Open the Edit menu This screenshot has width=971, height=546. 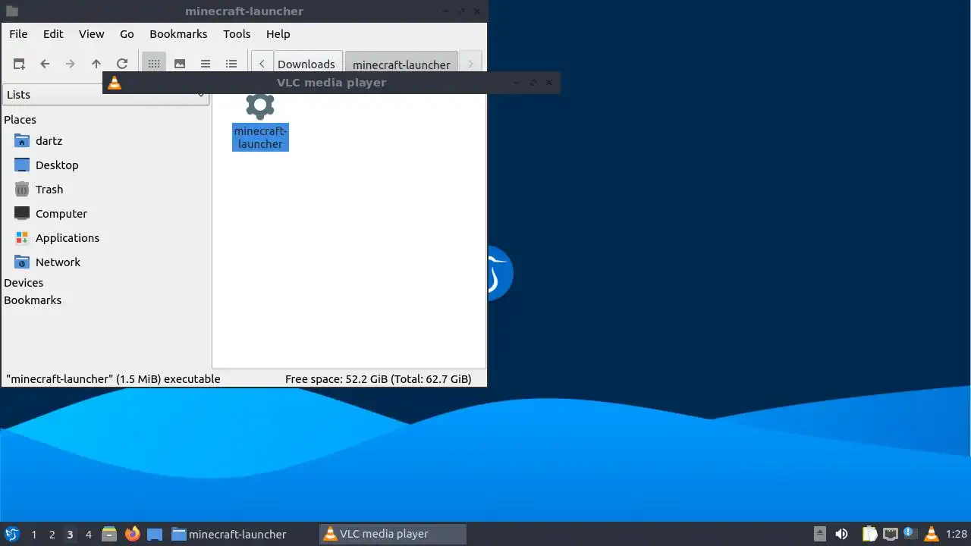[x=53, y=33]
